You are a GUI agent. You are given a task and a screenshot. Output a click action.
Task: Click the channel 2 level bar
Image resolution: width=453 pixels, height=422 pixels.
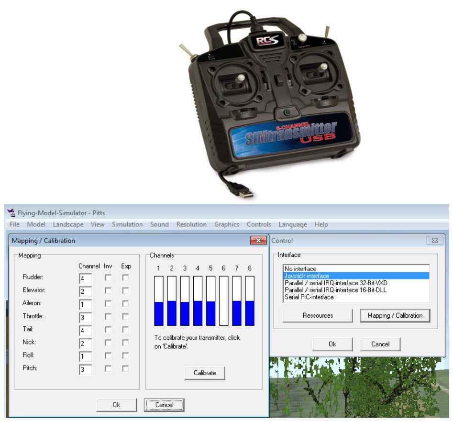(x=172, y=301)
